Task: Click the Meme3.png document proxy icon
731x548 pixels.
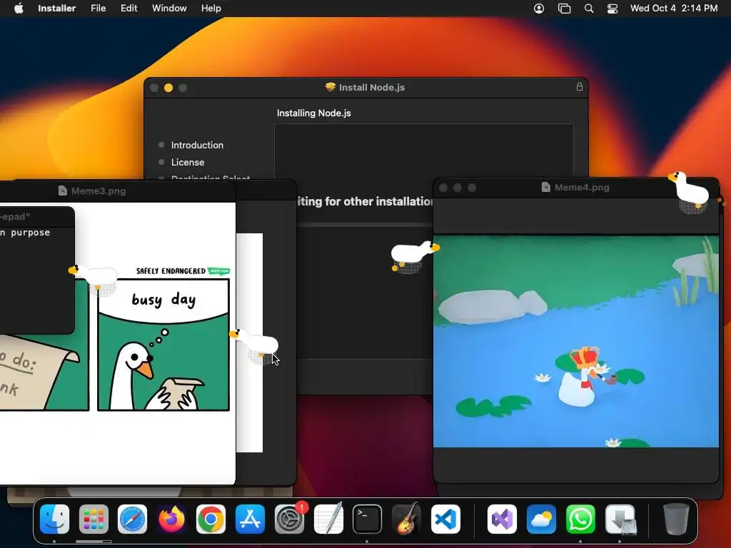Action: (x=63, y=191)
